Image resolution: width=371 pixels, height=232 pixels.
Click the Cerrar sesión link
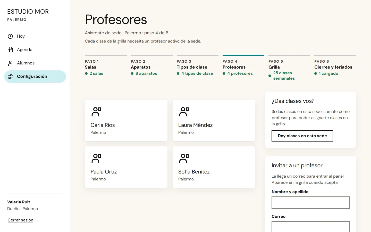tap(20, 220)
